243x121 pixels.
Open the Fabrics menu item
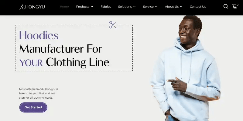point(106,7)
